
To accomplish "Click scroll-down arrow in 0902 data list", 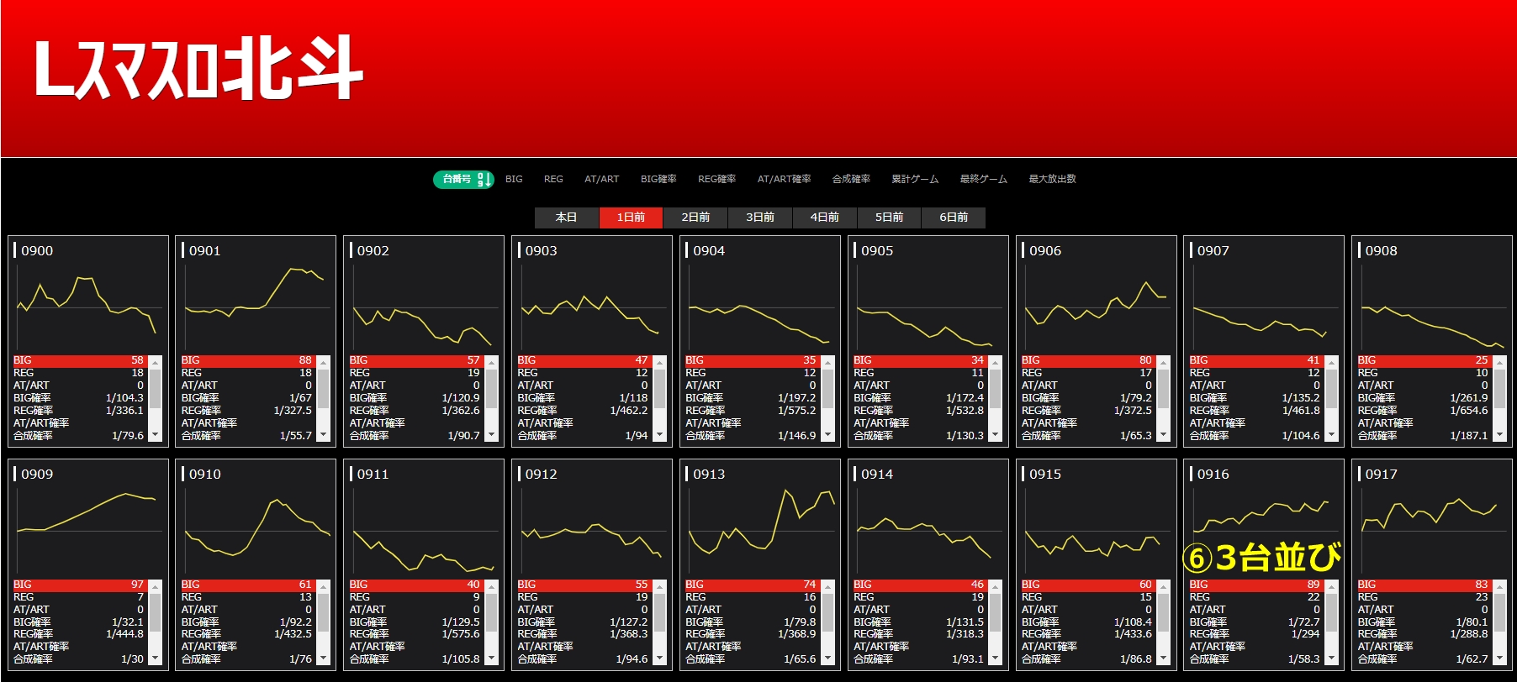I will click(x=492, y=435).
